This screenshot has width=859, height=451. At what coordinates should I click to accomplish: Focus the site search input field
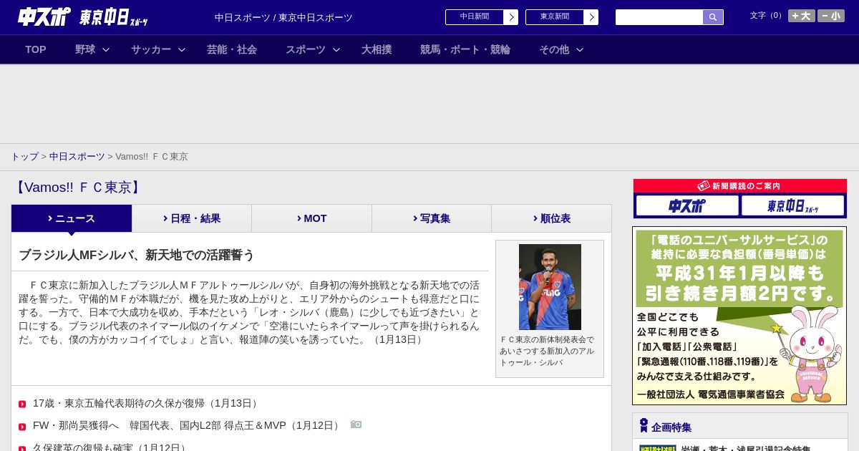click(x=659, y=17)
